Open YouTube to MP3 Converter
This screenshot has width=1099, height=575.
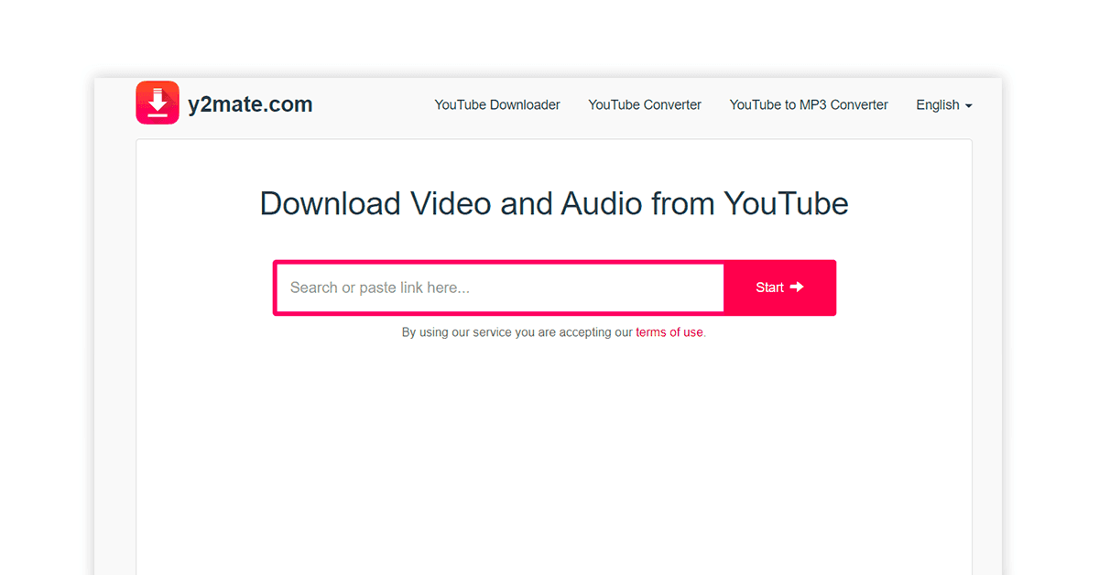pos(809,105)
